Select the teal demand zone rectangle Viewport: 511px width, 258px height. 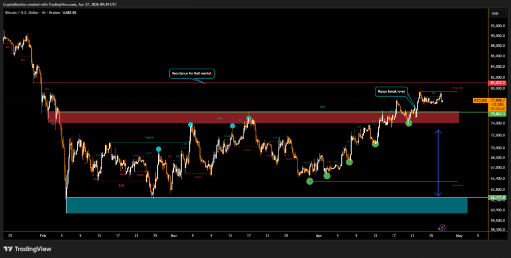266,205
